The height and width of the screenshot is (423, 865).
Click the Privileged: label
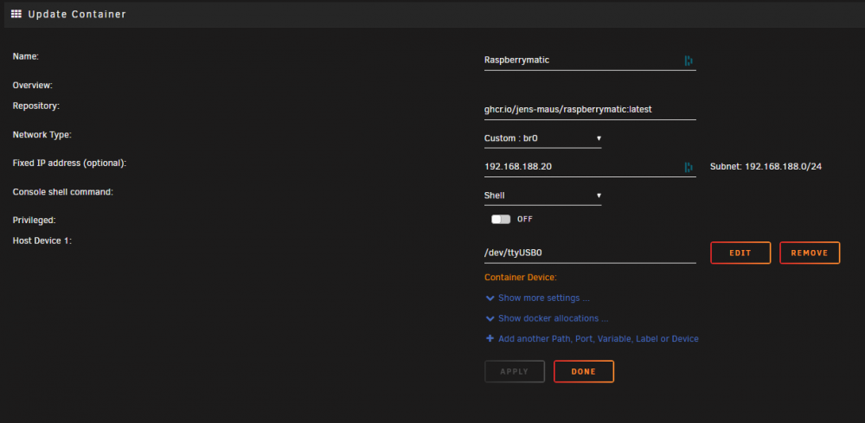click(35, 220)
